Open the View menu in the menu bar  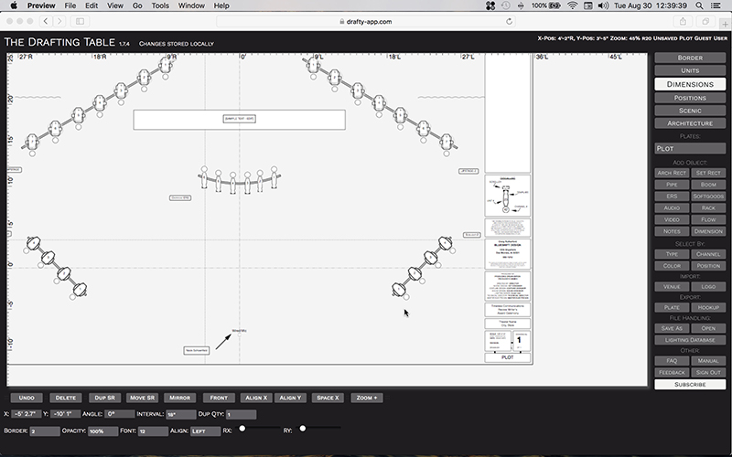click(114, 5)
